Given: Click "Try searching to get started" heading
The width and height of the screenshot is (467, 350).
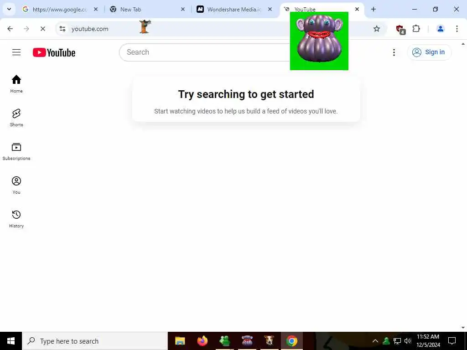Looking at the screenshot, I should point(246,94).
